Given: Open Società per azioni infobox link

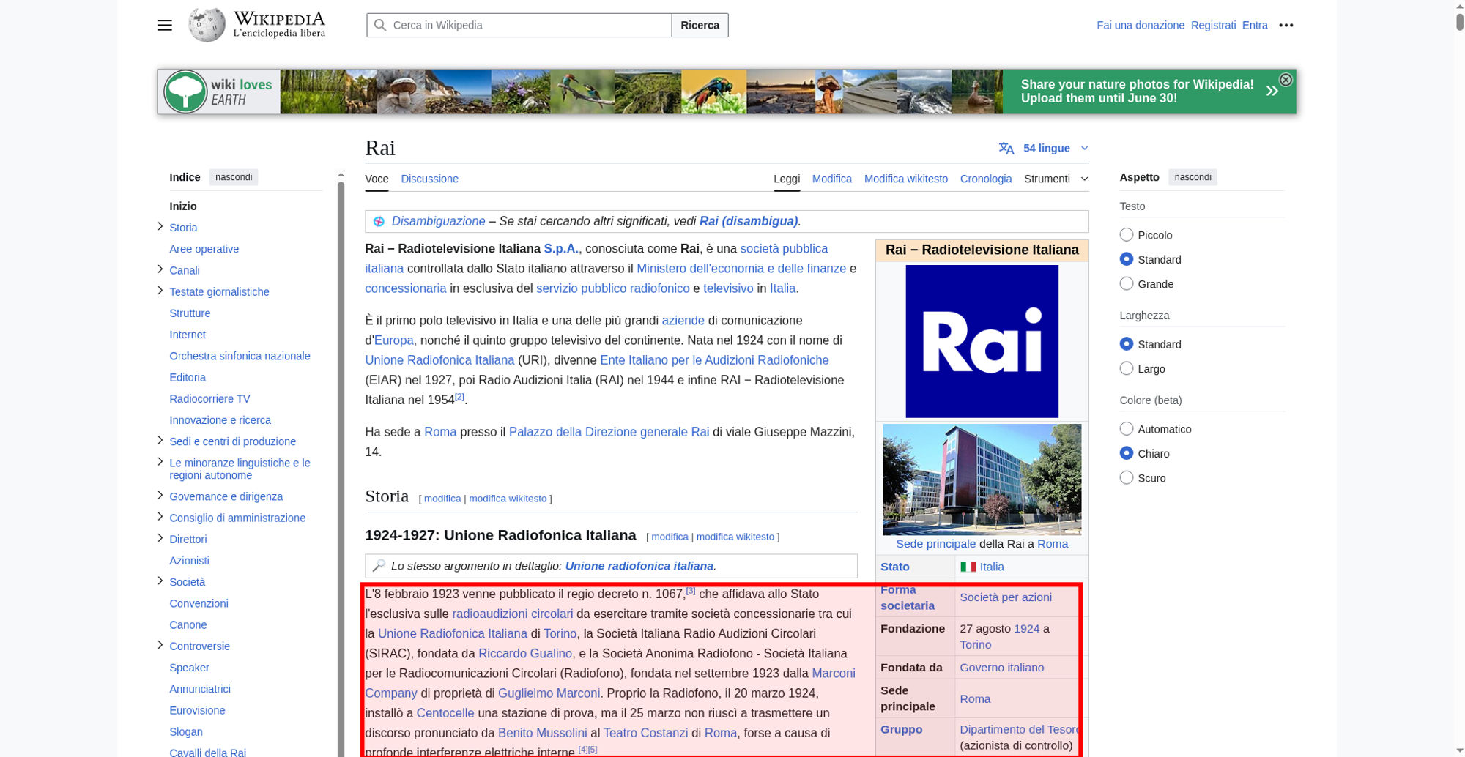Looking at the screenshot, I should (x=1005, y=597).
